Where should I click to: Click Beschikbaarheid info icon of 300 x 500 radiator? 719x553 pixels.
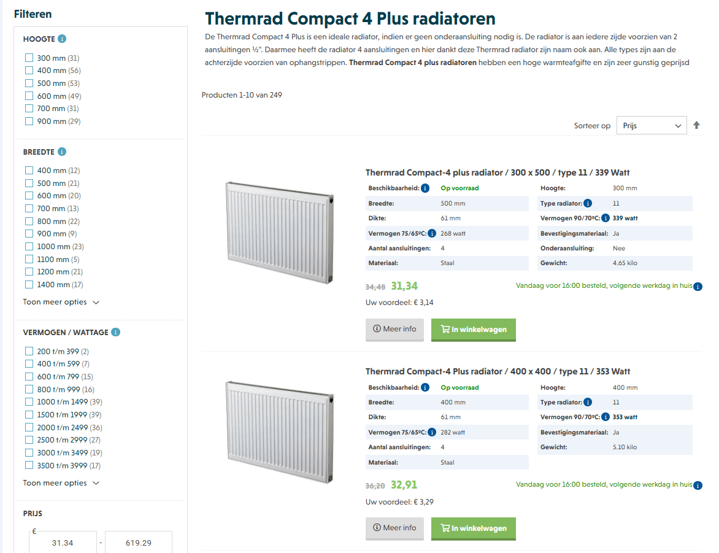point(425,188)
